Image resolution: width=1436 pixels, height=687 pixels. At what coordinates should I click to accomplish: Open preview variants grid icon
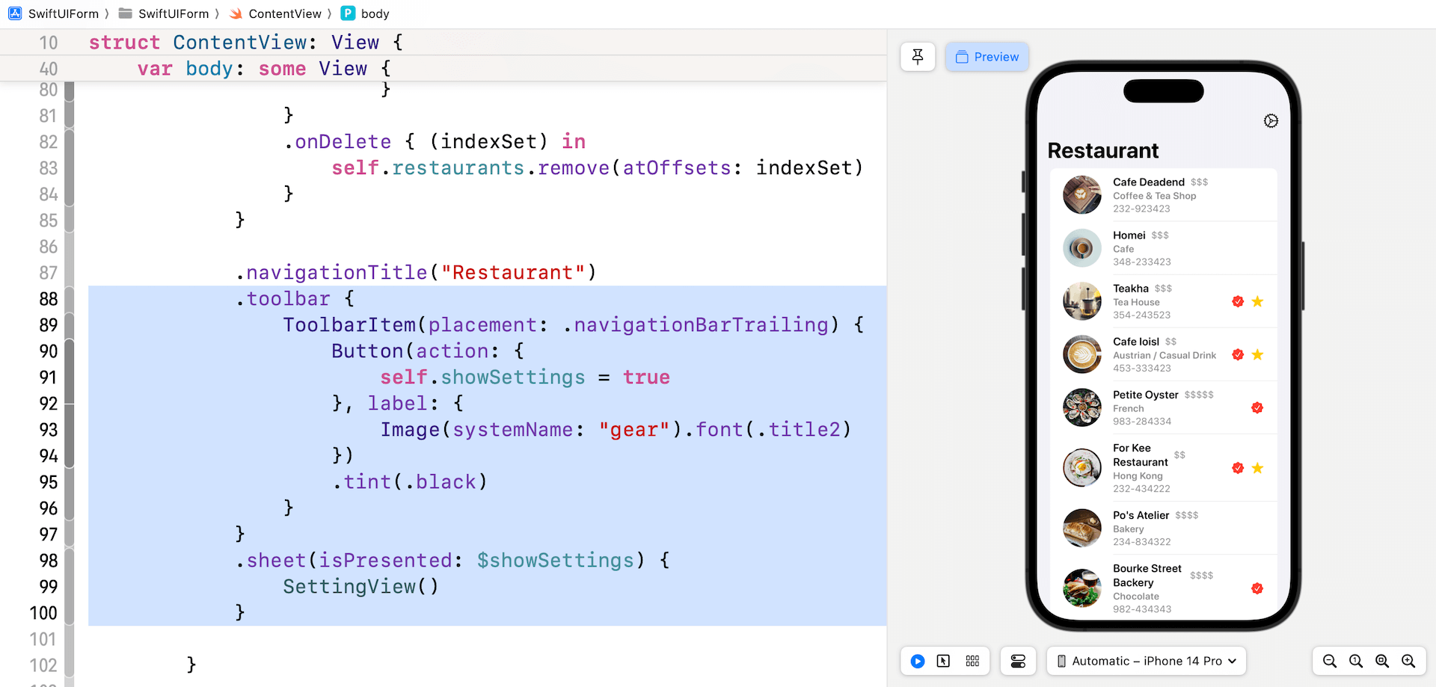tap(972, 661)
